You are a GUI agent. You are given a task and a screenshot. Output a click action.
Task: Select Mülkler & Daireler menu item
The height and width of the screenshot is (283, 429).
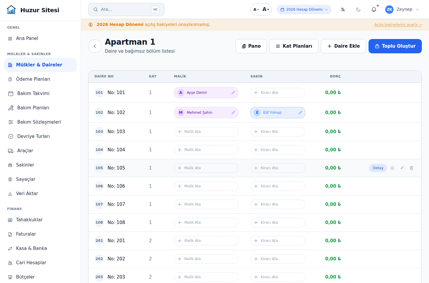40,65
